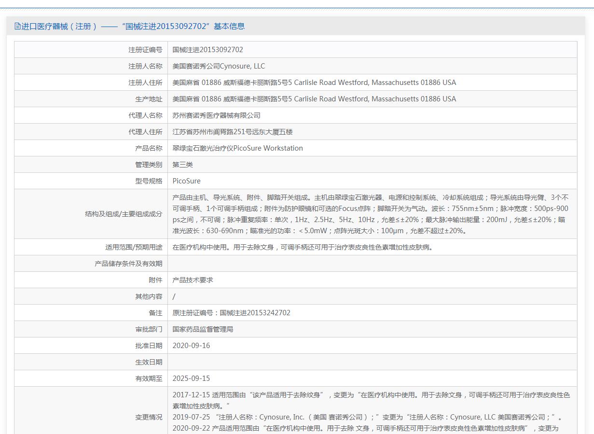Click the agent address 江苏省苏州市 value
This screenshot has height=434, width=594.
232,132
